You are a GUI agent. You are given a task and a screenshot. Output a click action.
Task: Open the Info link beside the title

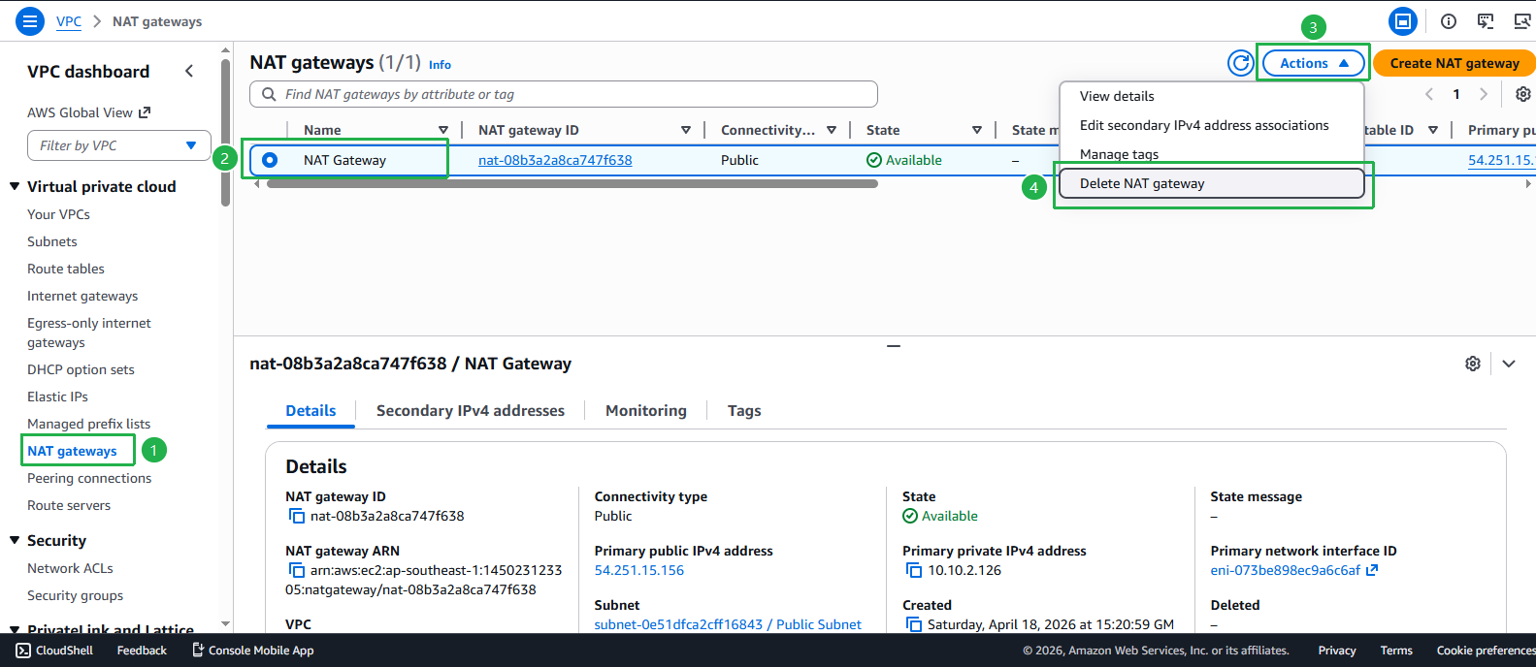click(x=440, y=65)
